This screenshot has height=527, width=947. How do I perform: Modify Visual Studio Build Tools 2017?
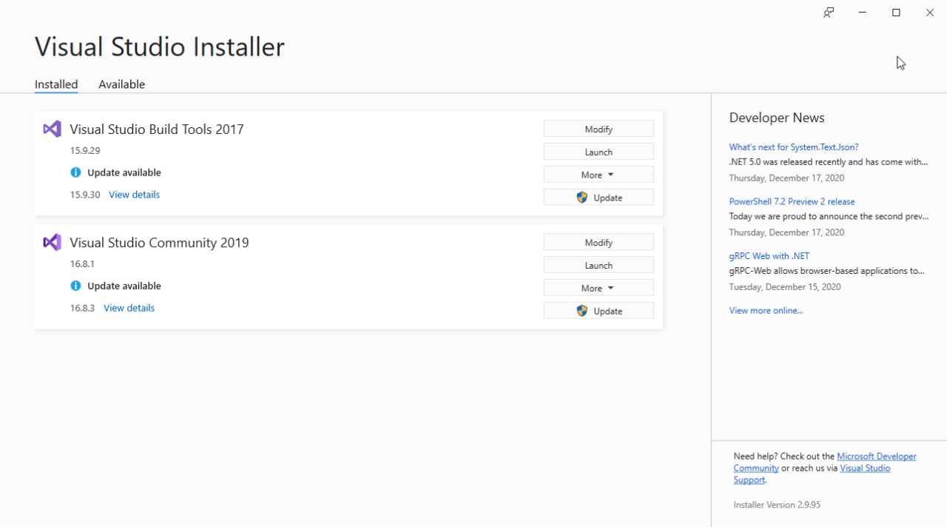coord(599,129)
